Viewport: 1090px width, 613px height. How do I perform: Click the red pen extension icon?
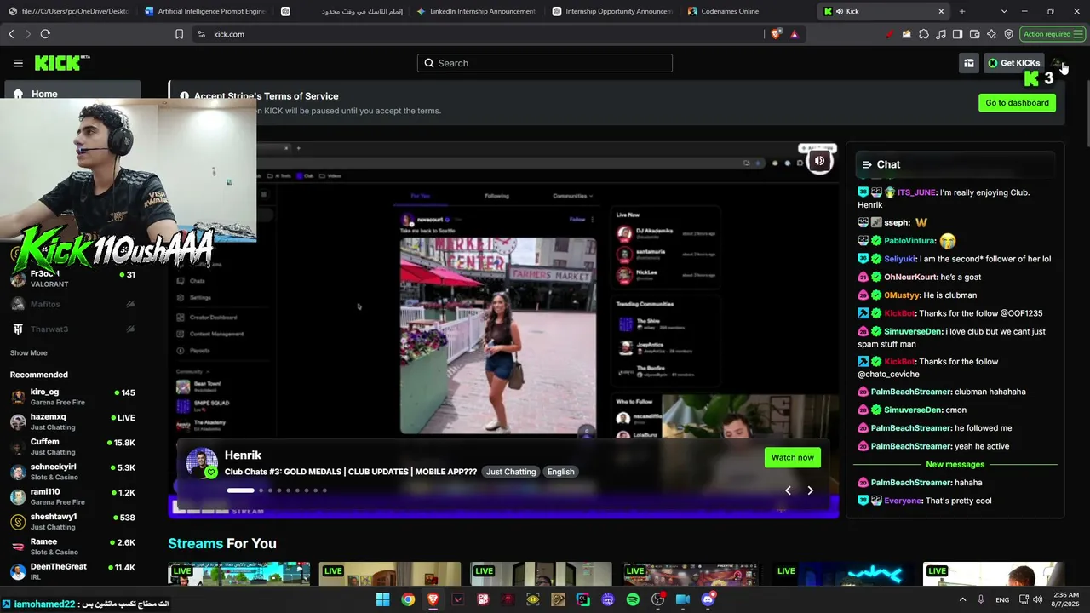pyautogui.click(x=890, y=34)
